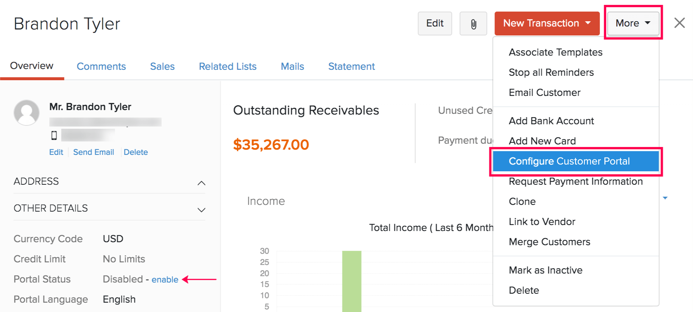Close the customer details panel
The image size is (693, 312).
coord(679,23)
